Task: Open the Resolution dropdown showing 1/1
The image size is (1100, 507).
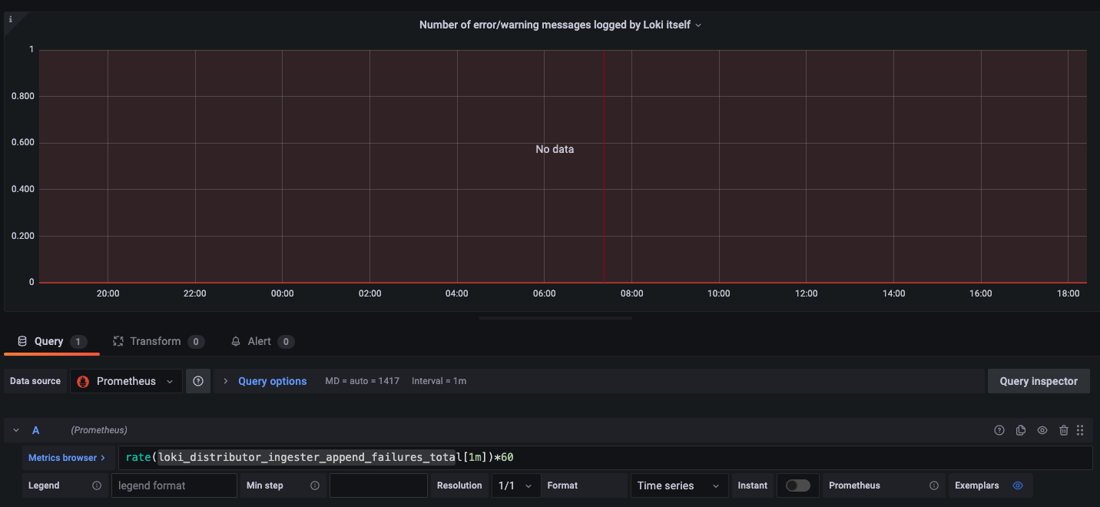Action: (515, 485)
